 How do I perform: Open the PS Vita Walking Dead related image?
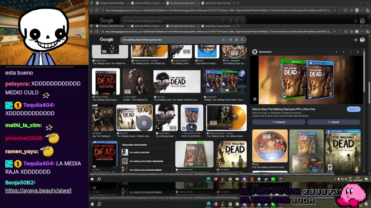pyautogui.click(x=343, y=151)
